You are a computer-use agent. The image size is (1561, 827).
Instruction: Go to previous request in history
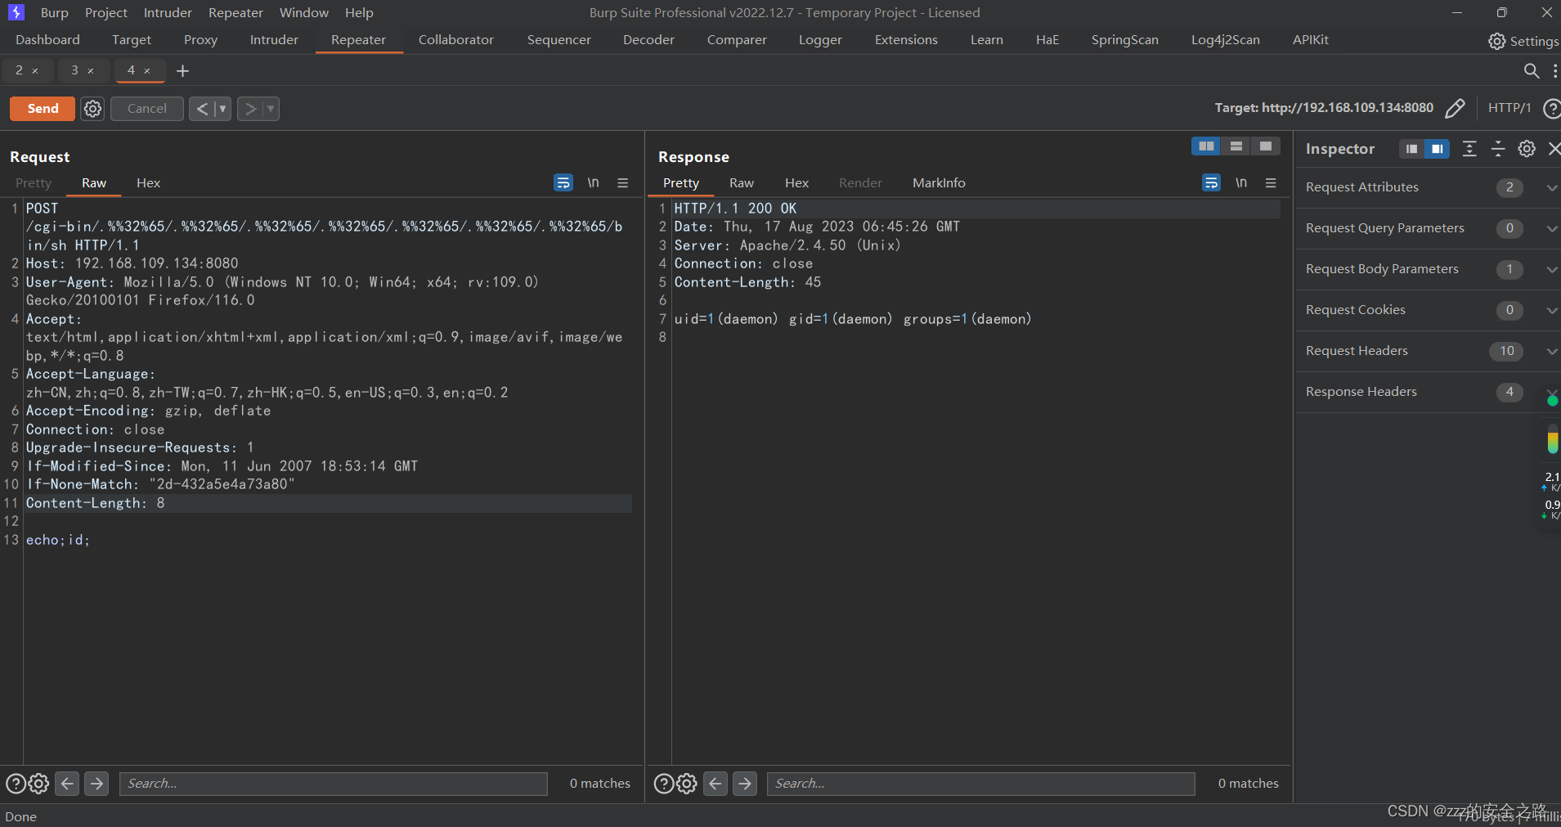pyautogui.click(x=202, y=109)
